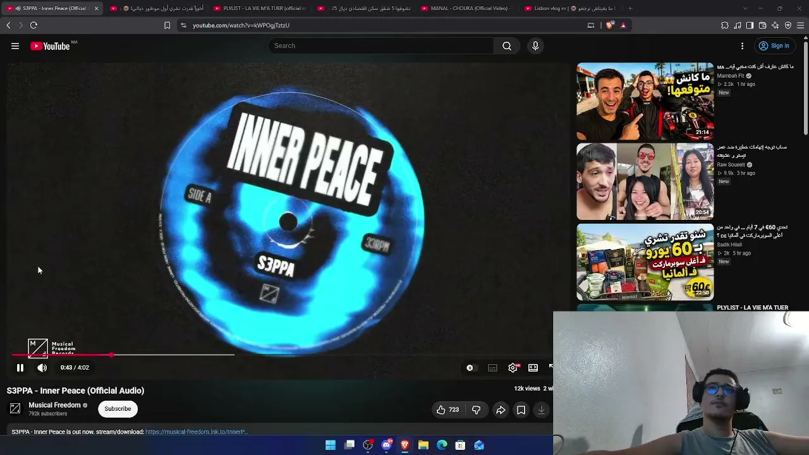Download the video
This screenshot has height=455, width=809.
pos(542,410)
